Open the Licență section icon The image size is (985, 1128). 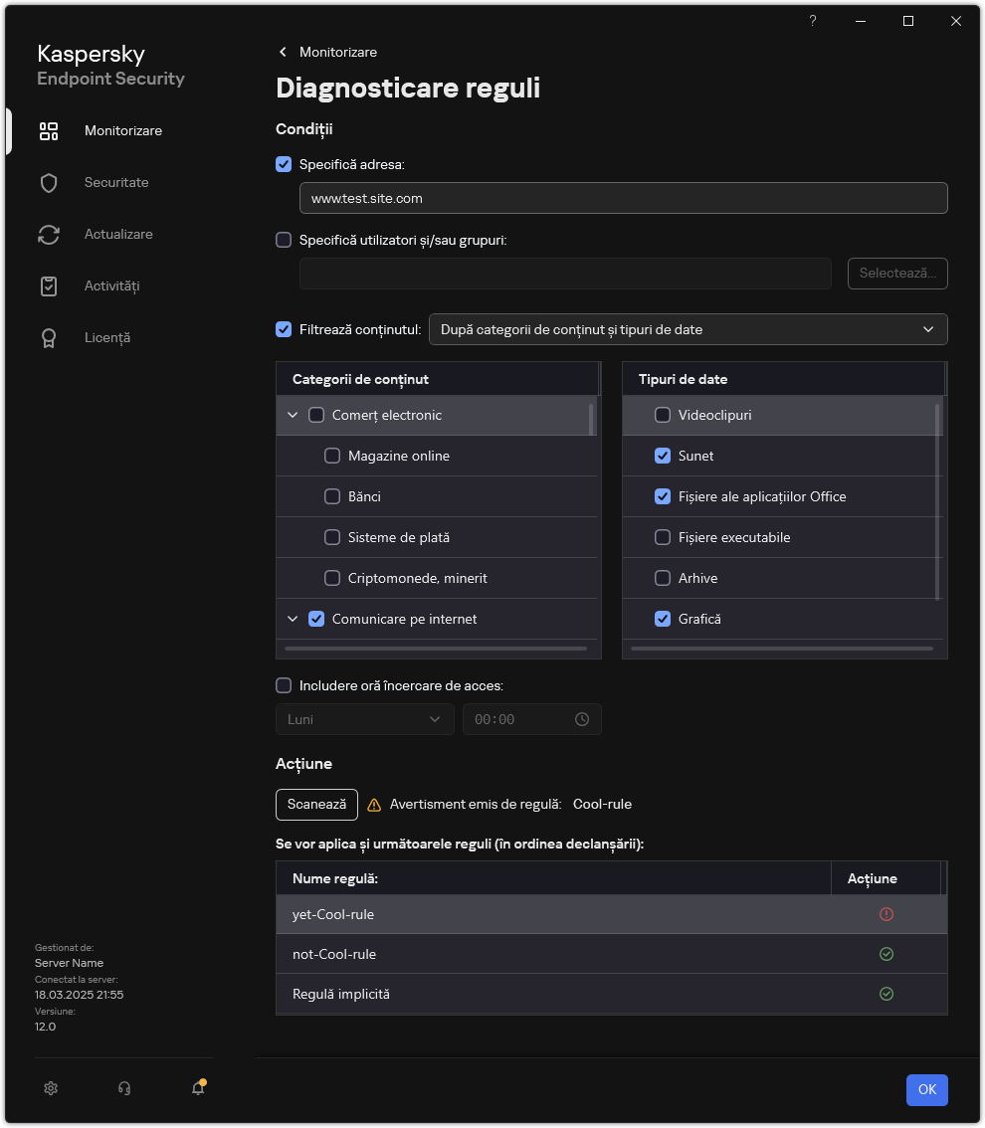(49, 337)
